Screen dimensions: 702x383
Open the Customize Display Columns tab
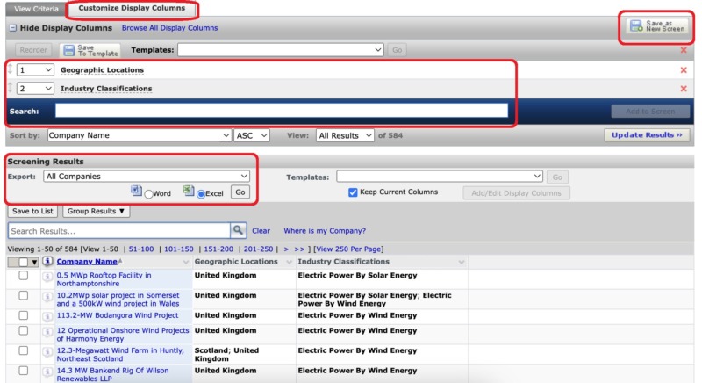pos(132,8)
